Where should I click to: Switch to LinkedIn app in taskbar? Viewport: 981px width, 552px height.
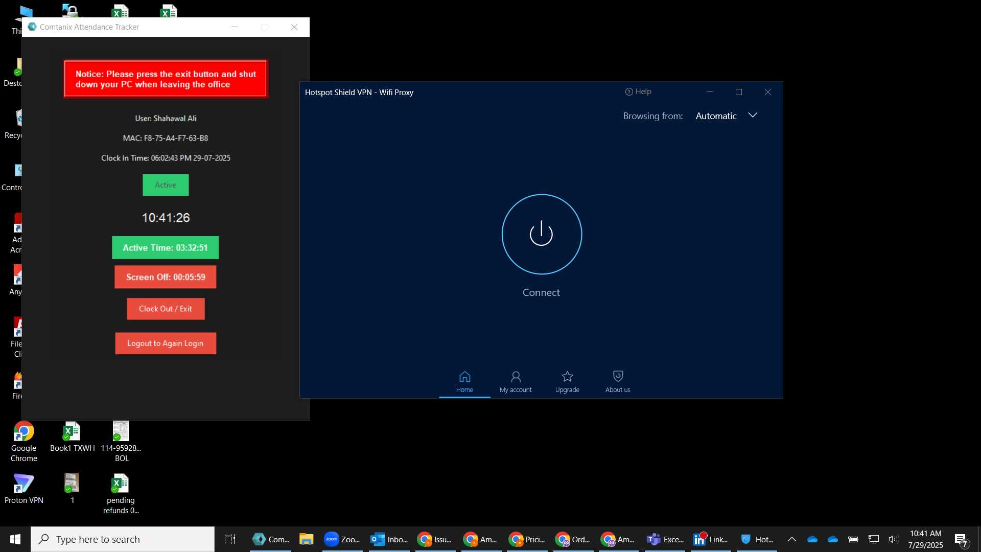(x=711, y=539)
